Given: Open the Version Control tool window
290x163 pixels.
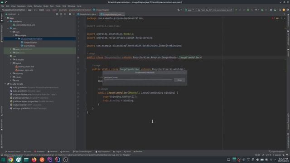Looking at the screenshot, I should coord(13,152).
